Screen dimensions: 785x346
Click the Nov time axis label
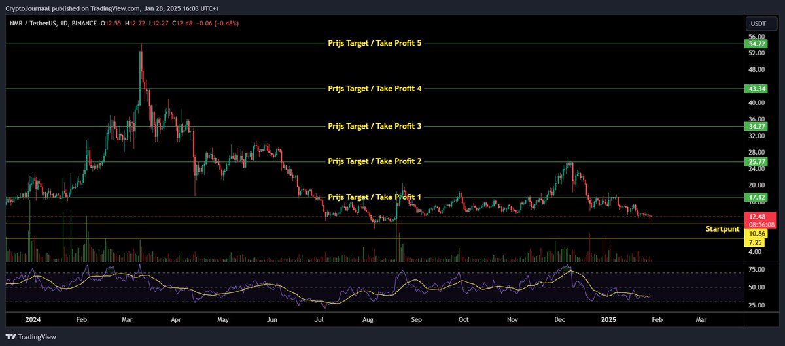513,320
